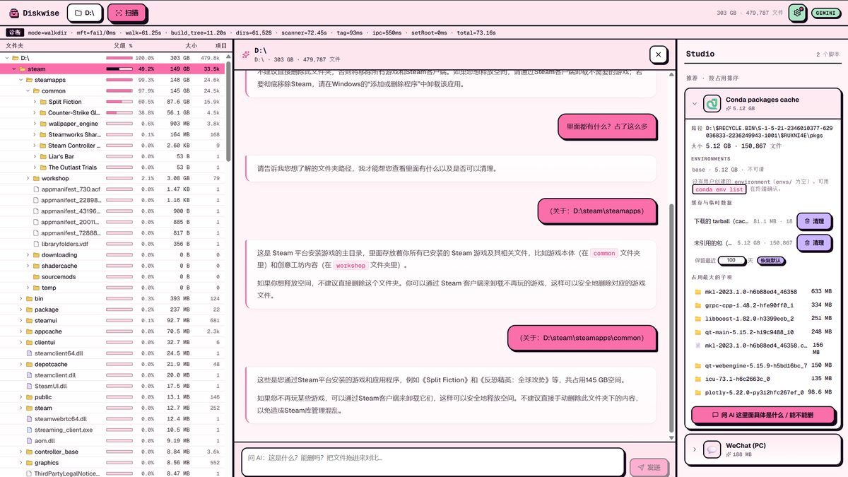This screenshot has height=477, width=848.
Task: Click mkl-2023.1.0-h6b88ed4_46358 folder at 633 MB
Action: point(762,292)
